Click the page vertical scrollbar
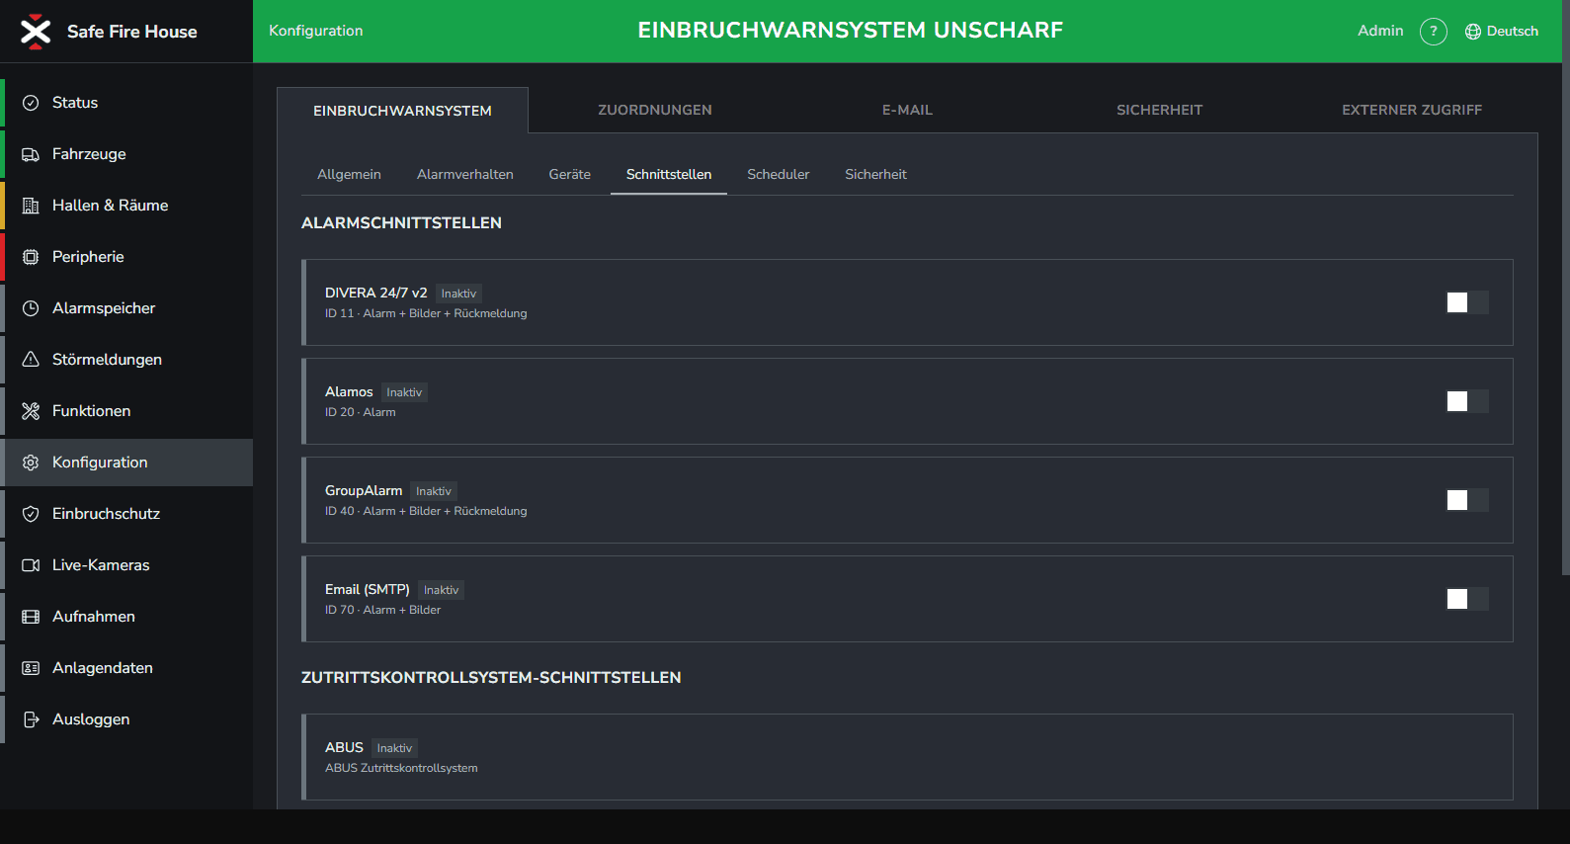This screenshot has height=844, width=1570. (x=1565, y=288)
